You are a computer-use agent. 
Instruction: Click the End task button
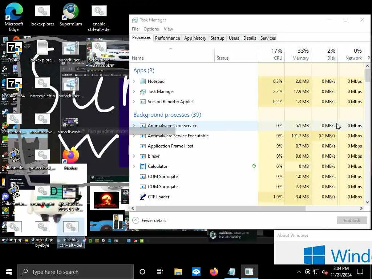(352, 221)
